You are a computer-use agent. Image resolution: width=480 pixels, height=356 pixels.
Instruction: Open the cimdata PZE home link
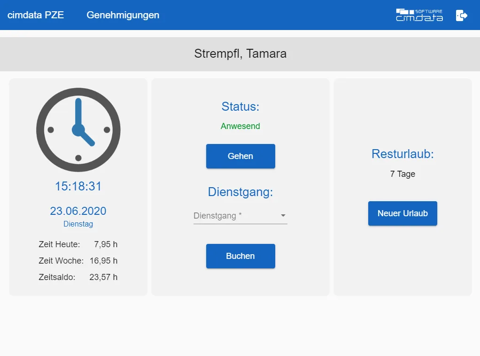(36, 15)
